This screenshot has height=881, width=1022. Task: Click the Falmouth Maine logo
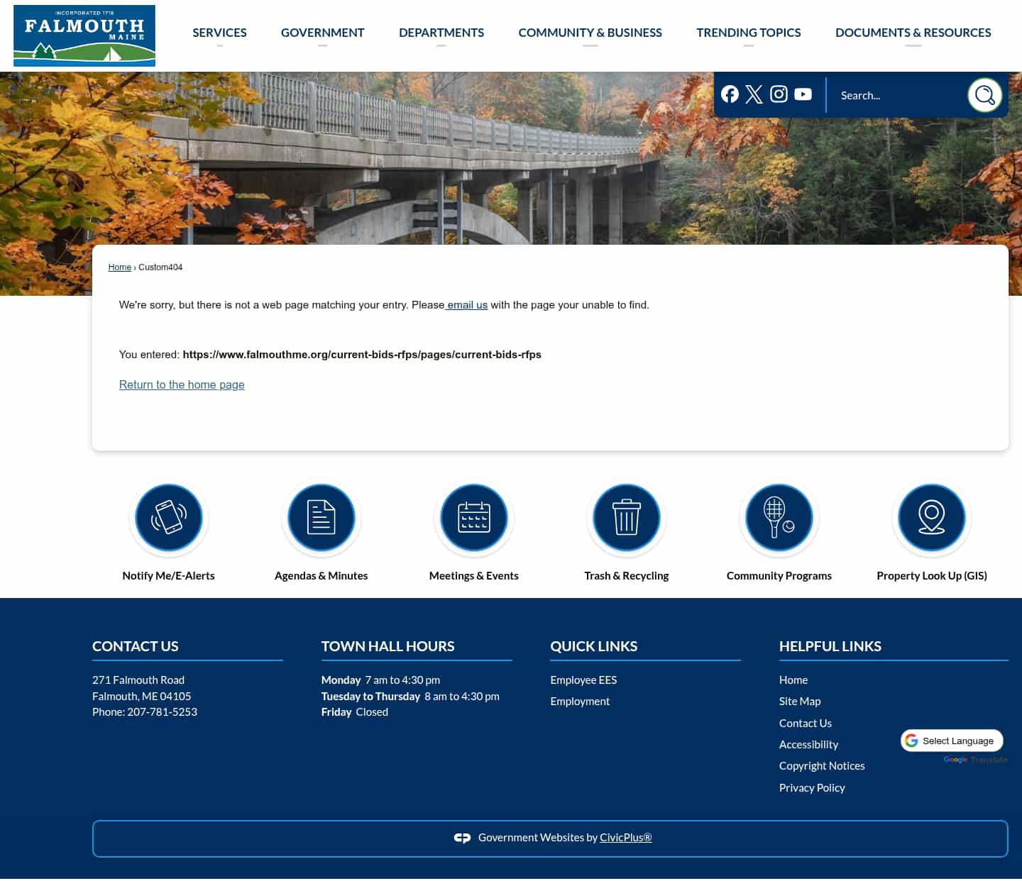point(84,35)
